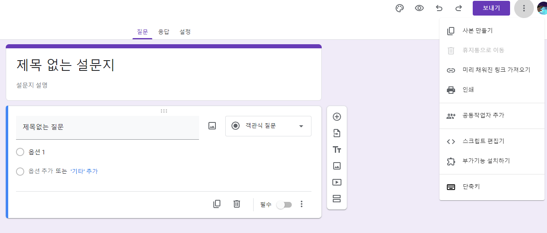
Task: Open the question's three-dot options menu
Action: coord(302,204)
